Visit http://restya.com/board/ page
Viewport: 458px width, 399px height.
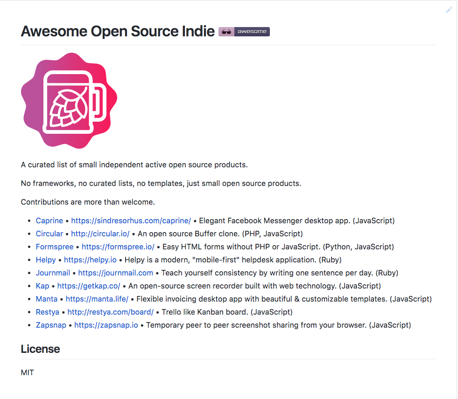click(110, 312)
